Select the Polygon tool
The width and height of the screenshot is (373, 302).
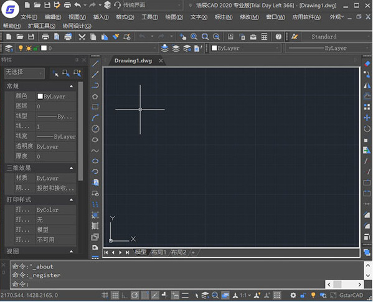(x=95, y=97)
